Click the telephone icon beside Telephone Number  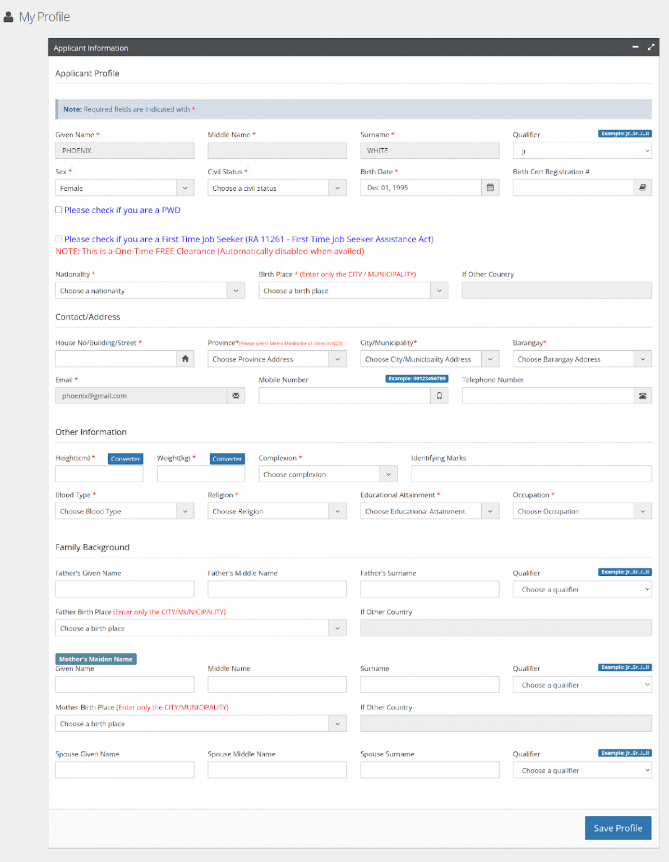click(x=643, y=396)
